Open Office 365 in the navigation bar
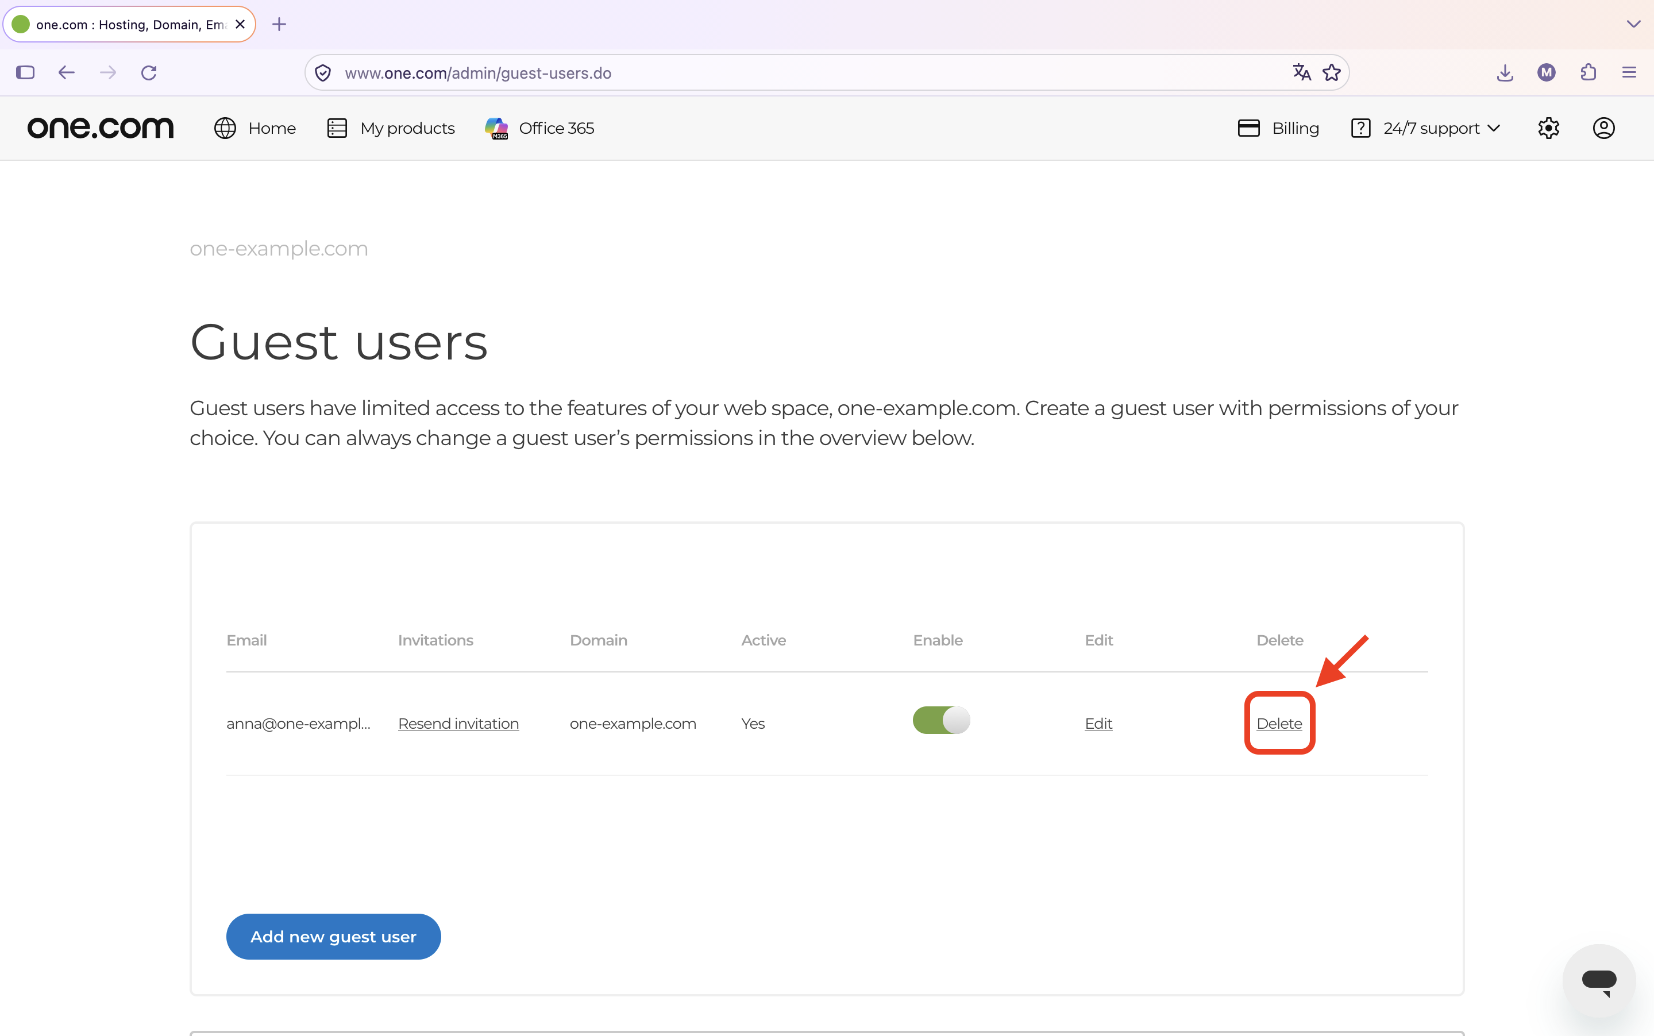This screenshot has width=1654, height=1036. click(x=539, y=128)
